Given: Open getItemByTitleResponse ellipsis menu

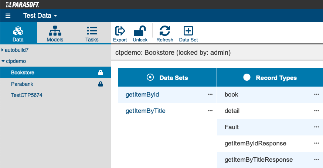Looking at the screenshot, I should (x=316, y=159).
